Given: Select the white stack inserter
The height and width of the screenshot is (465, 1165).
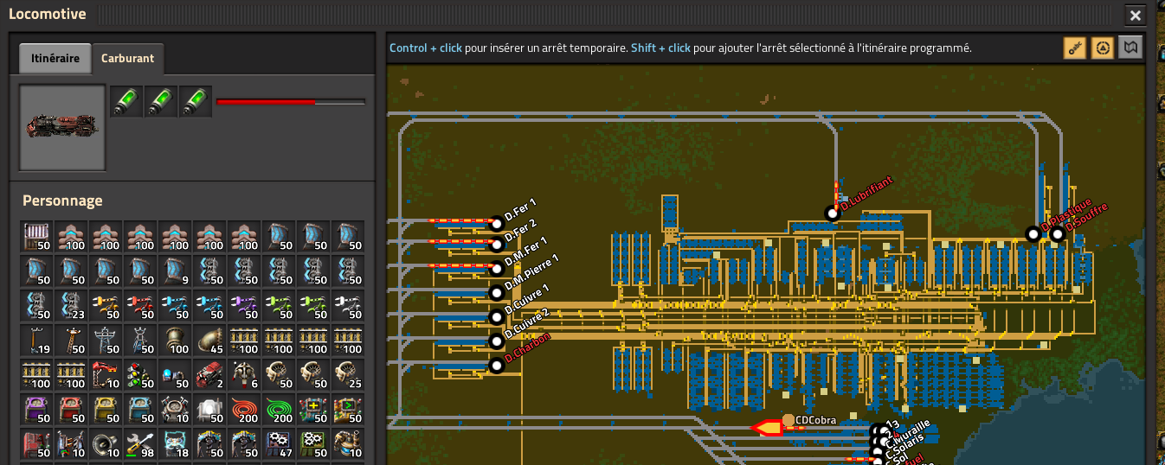Looking at the screenshot, I should [348, 306].
